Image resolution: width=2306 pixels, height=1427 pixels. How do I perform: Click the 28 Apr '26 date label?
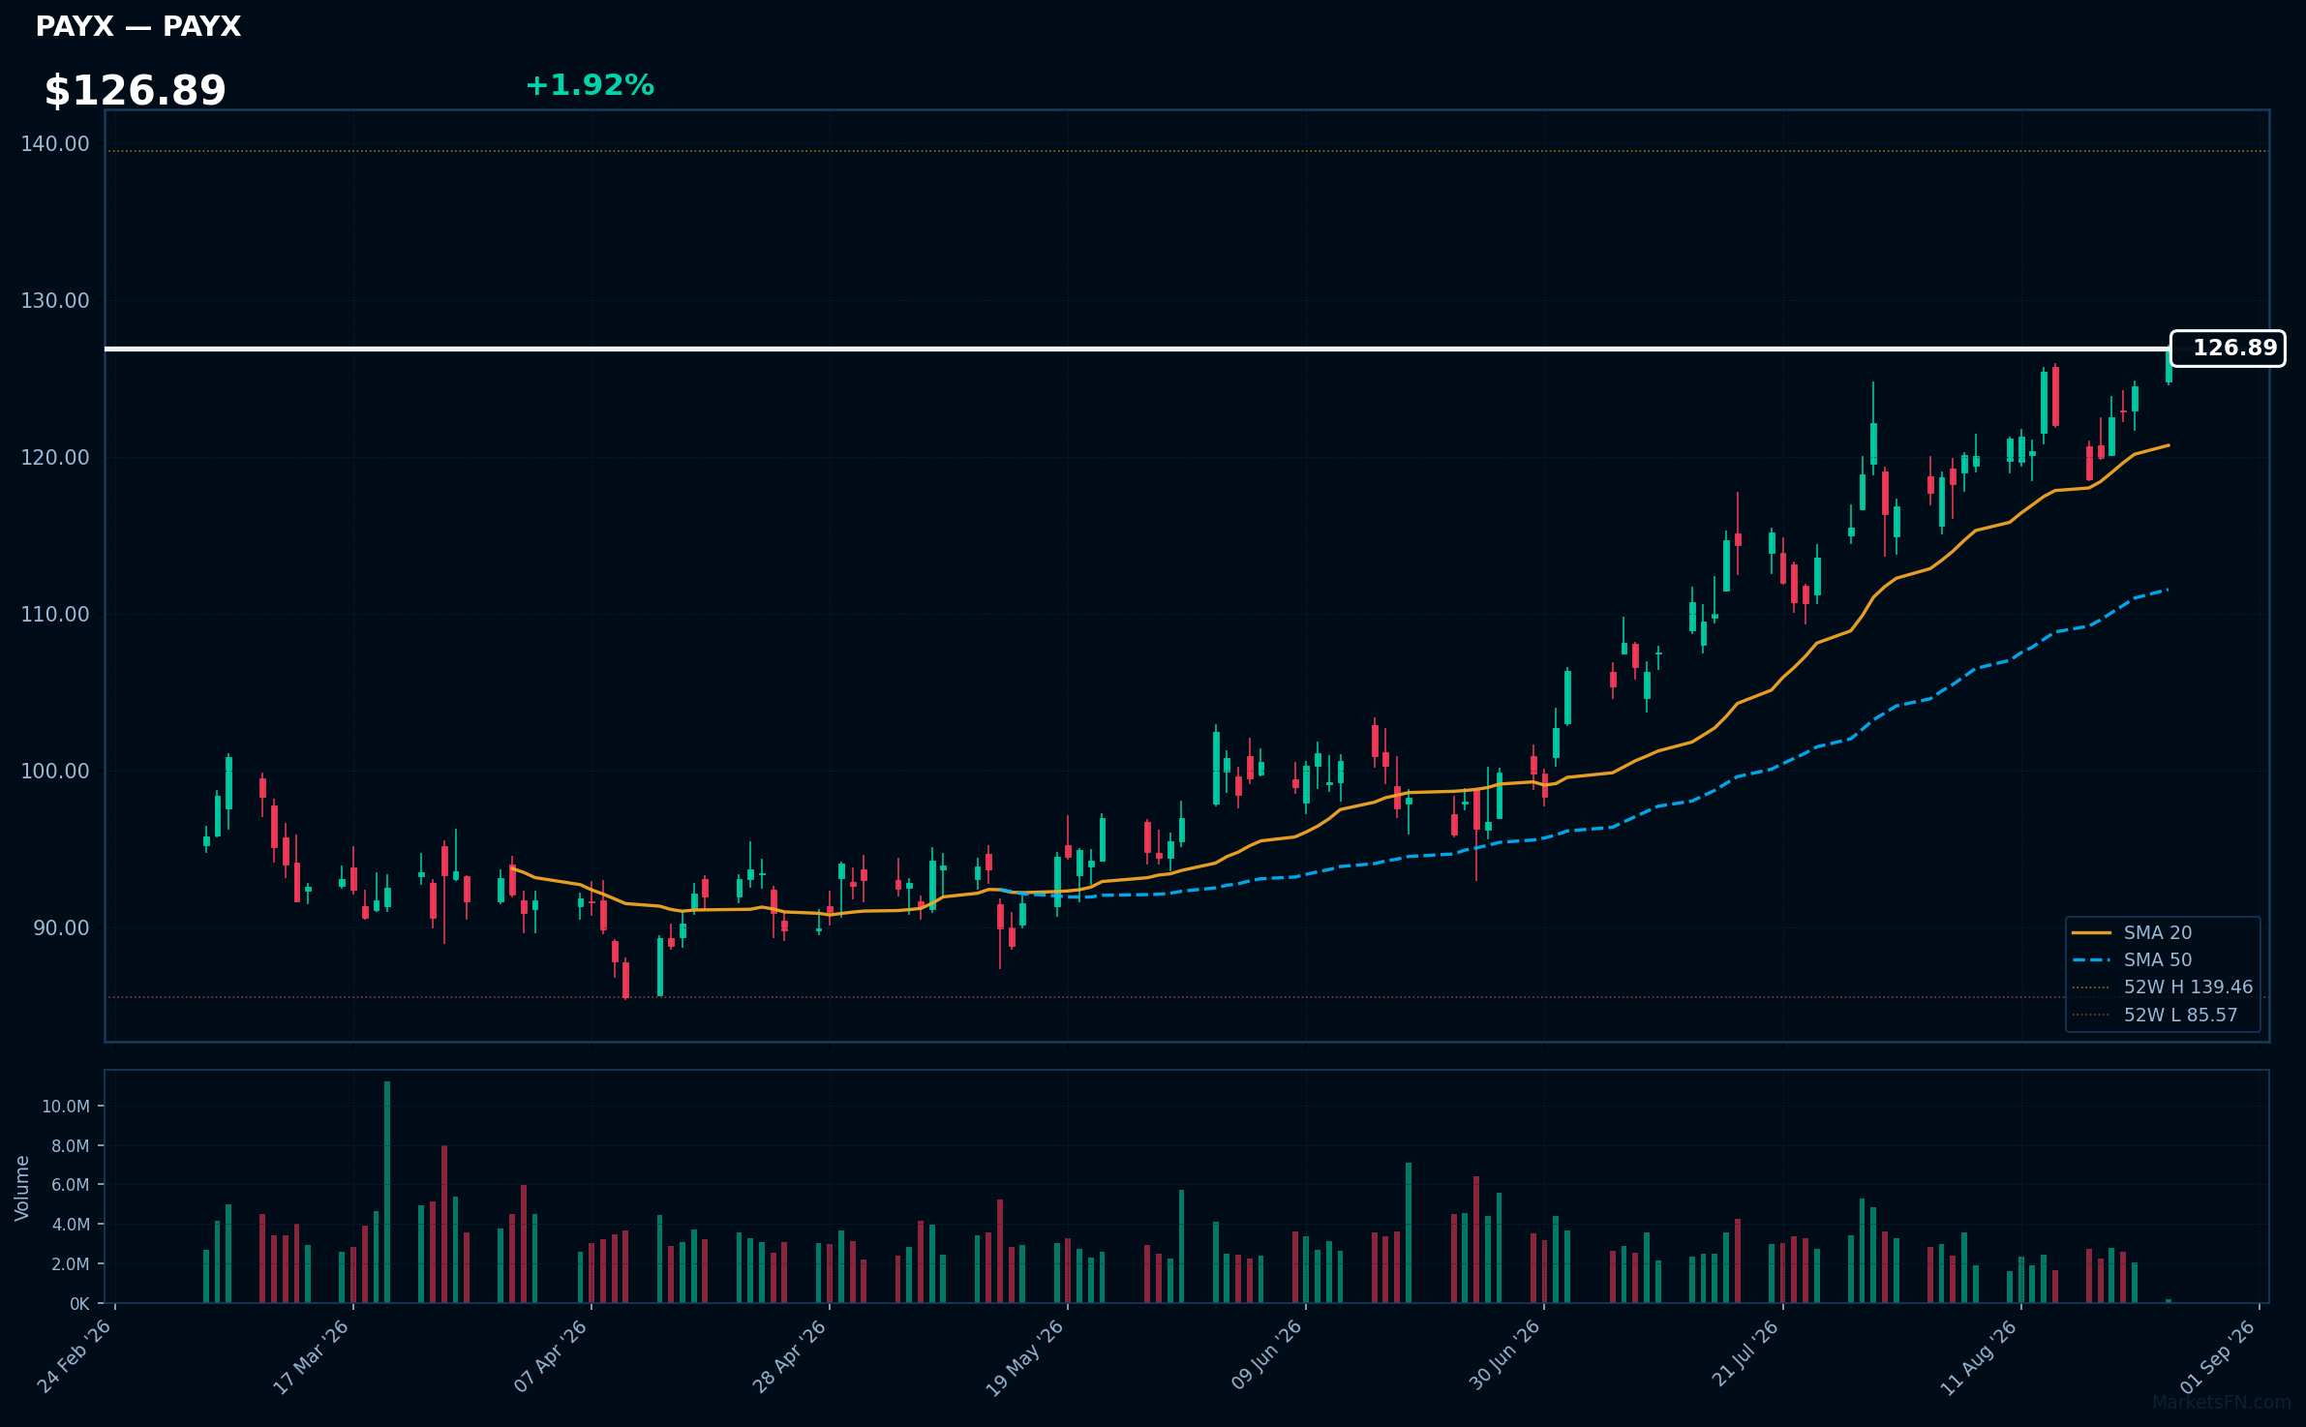(x=789, y=1356)
